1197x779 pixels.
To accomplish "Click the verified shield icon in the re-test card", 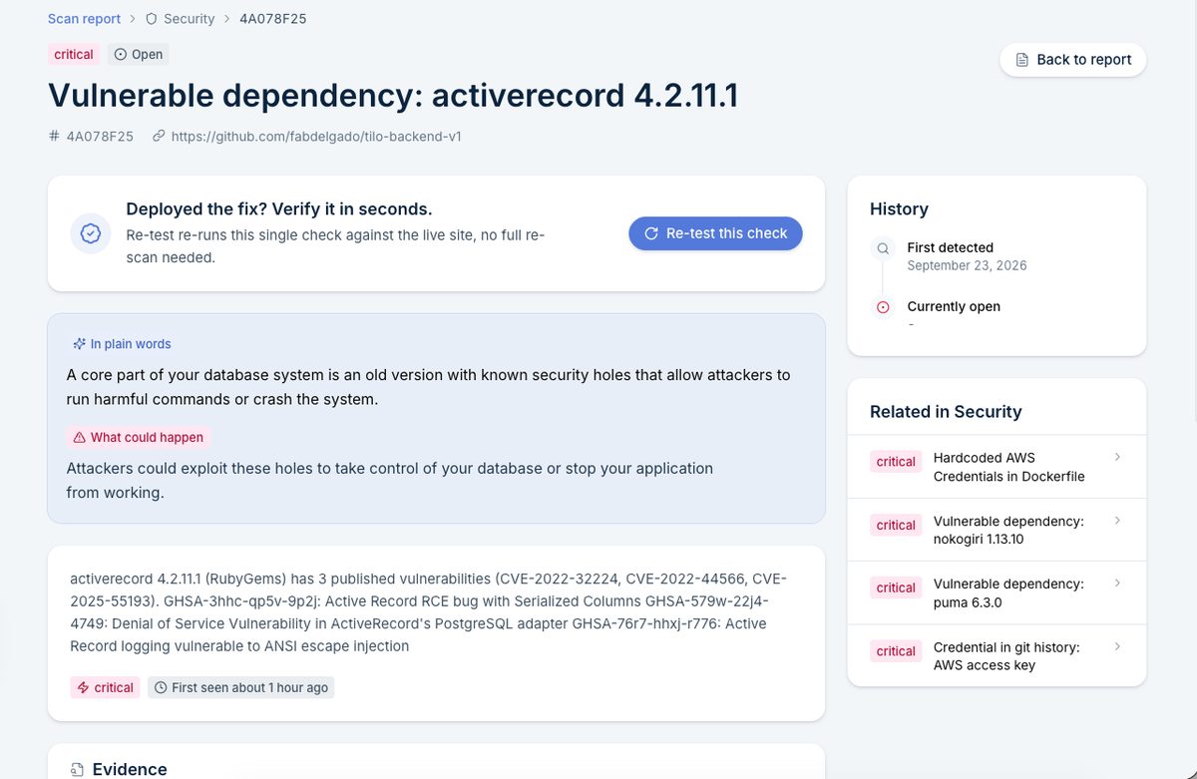I will pyautogui.click(x=91, y=233).
